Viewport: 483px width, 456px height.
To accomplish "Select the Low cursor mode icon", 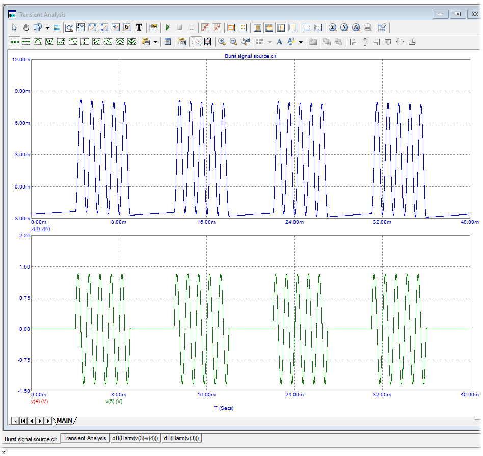I will (73, 42).
